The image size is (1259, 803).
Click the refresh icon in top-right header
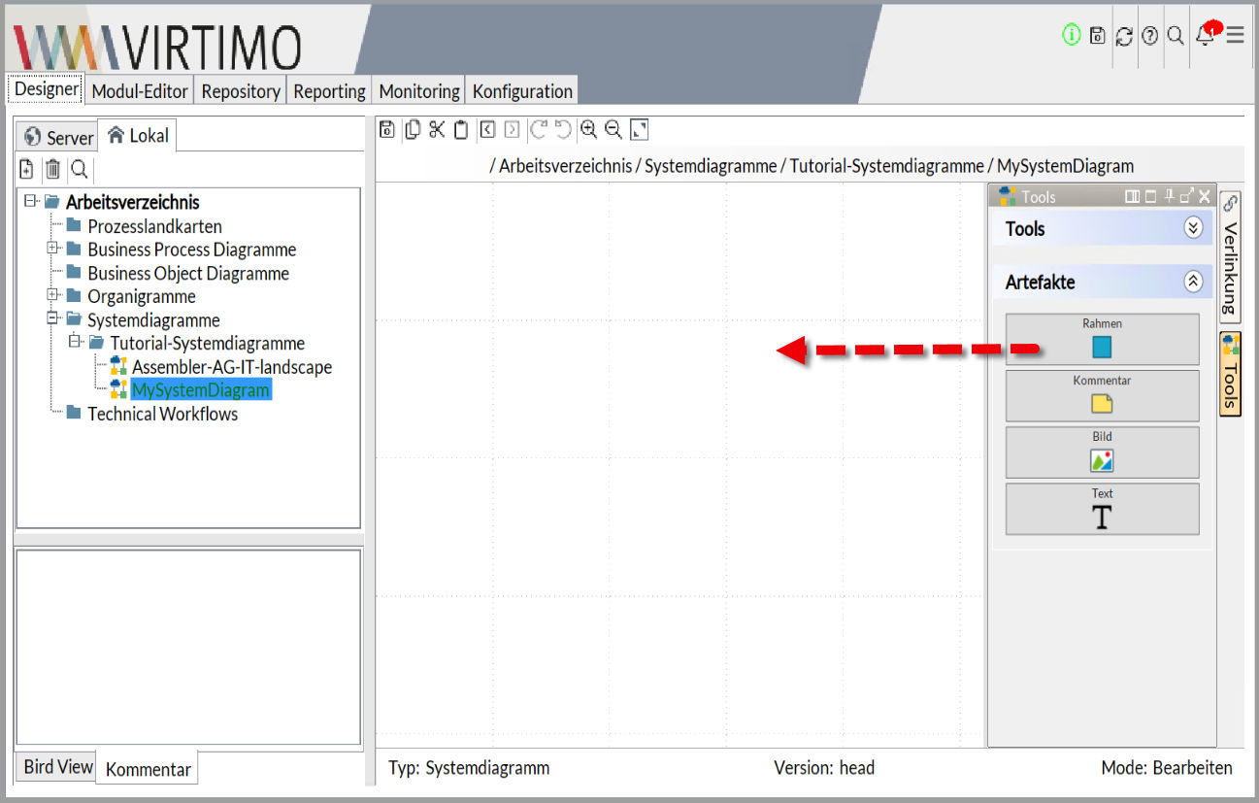click(x=1124, y=36)
